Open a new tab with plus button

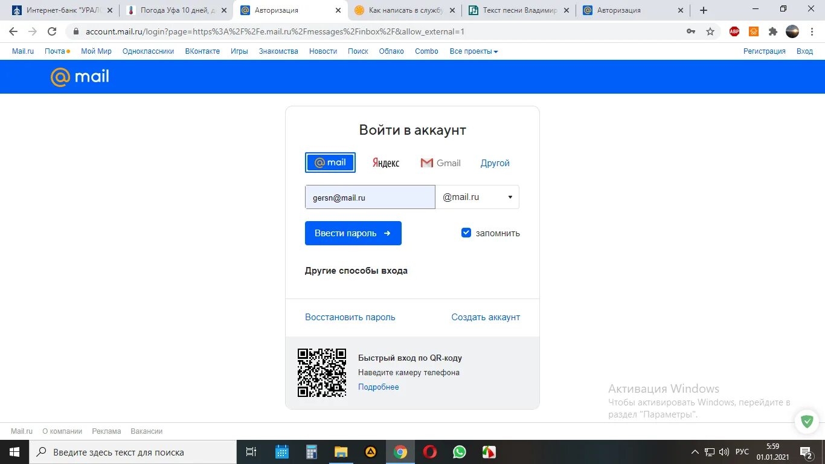[x=703, y=10]
